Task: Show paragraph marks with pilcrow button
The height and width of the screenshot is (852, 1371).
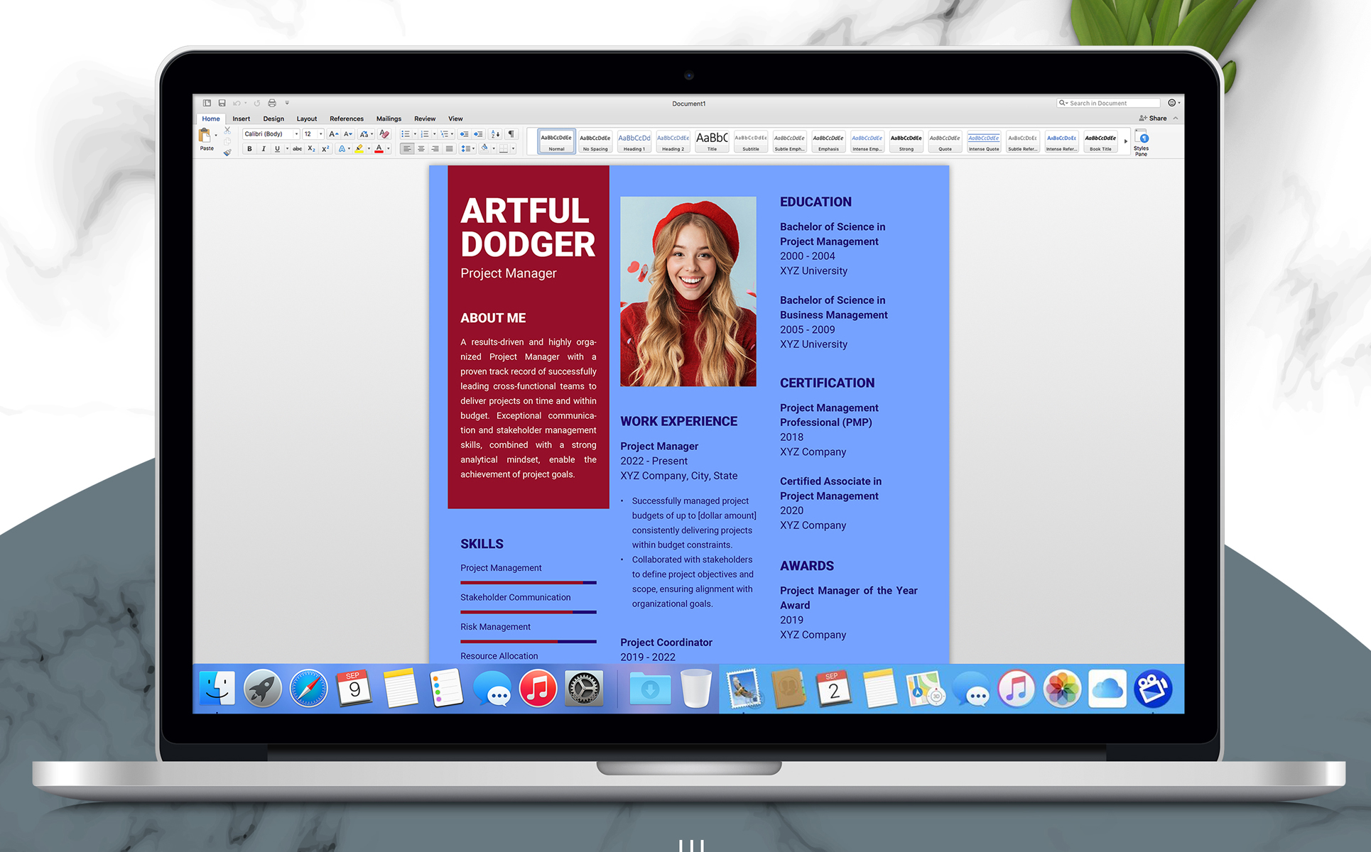Action: pos(511,134)
